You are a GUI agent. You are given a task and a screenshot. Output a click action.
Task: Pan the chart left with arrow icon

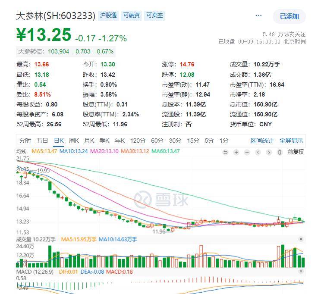click(258, 152)
